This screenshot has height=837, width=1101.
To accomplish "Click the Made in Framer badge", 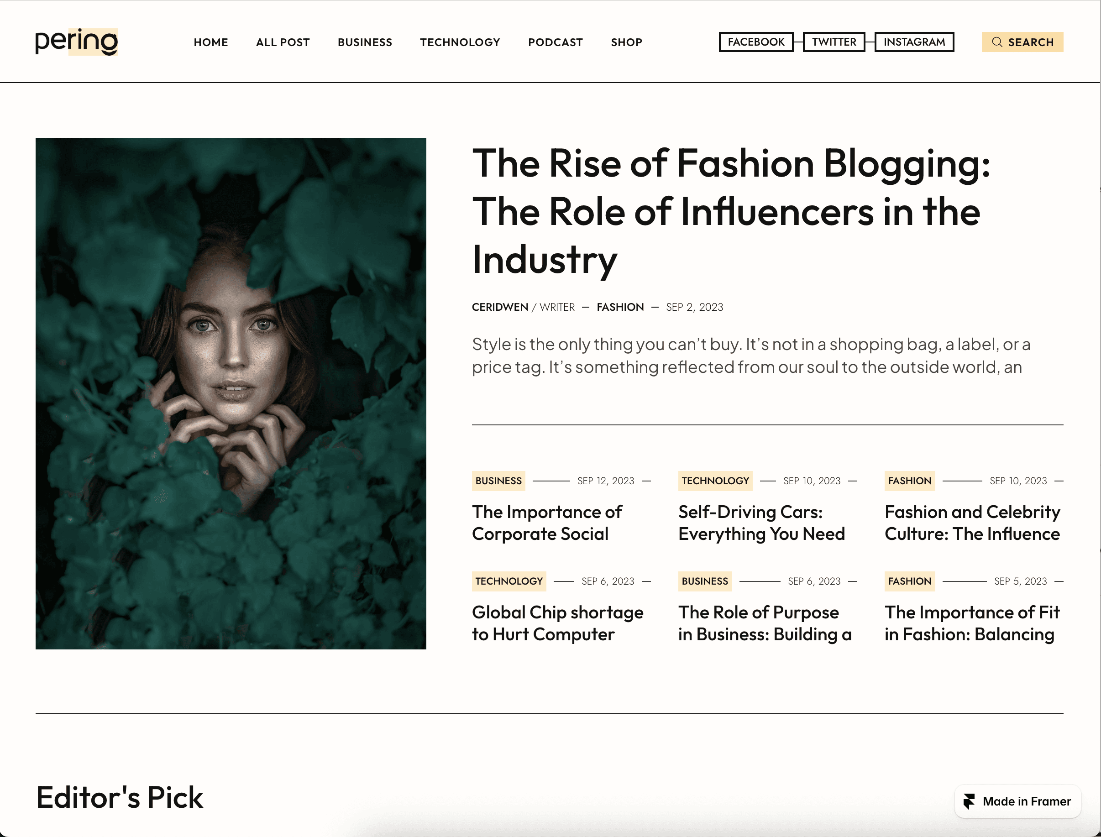I will (1017, 801).
